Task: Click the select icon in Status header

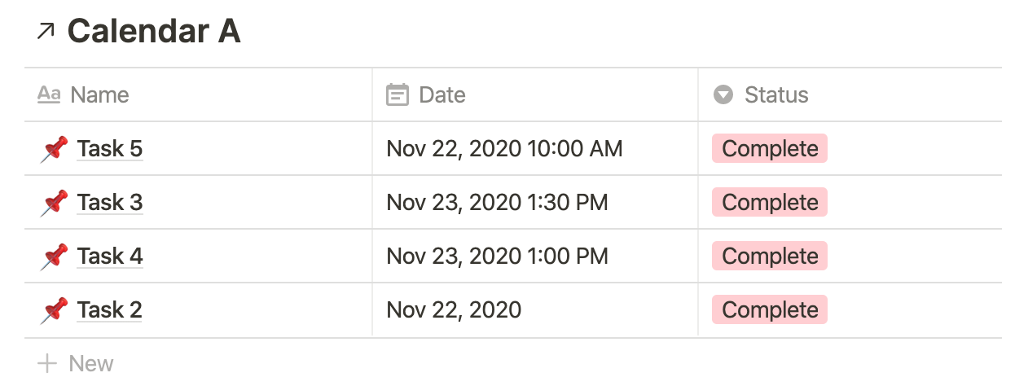Action: tap(723, 95)
